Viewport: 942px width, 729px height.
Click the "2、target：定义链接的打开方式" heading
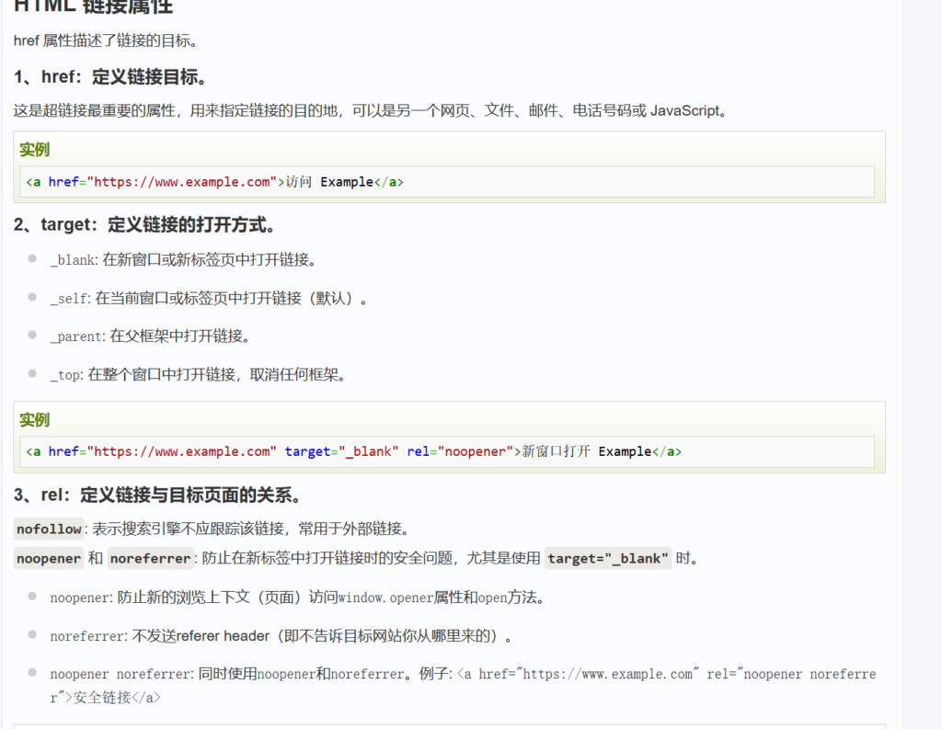coord(144,224)
